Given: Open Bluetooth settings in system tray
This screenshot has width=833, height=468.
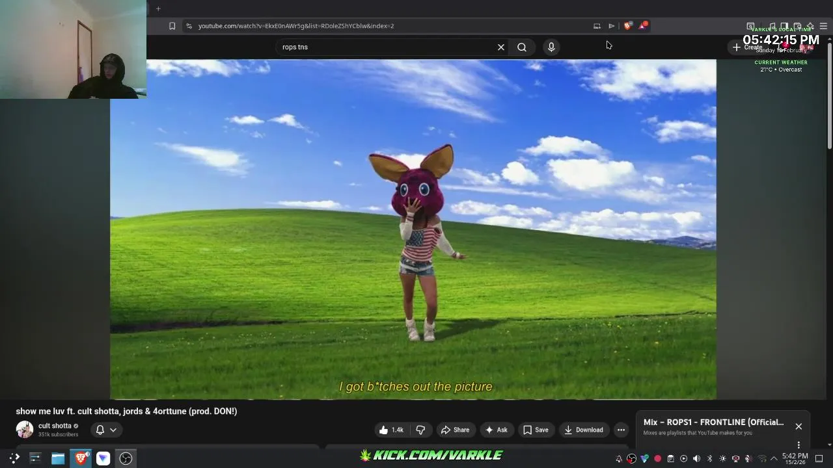Looking at the screenshot, I should pyautogui.click(x=710, y=459).
